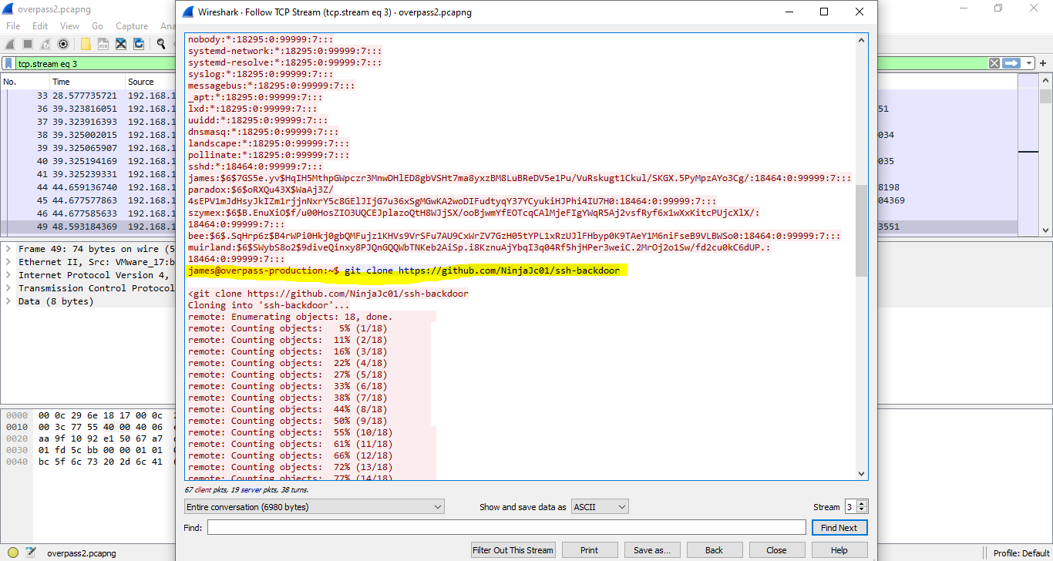Click Back button
Image resolution: width=1053 pixels, height=561 pixels.
714,550
